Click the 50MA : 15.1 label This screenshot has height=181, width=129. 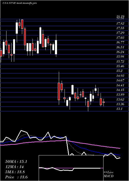[16, 162]
